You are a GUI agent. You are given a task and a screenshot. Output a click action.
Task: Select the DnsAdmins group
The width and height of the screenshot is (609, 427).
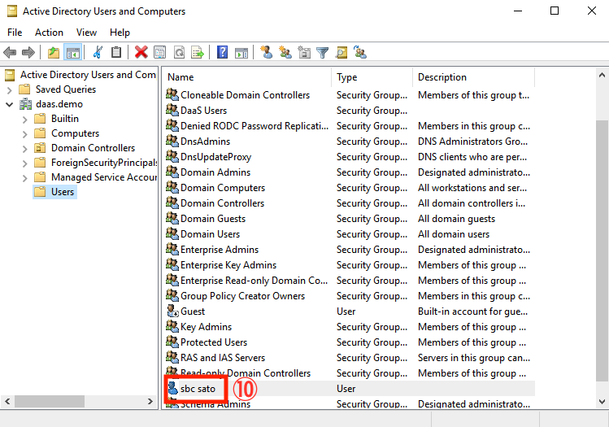(x=205, y=142)
